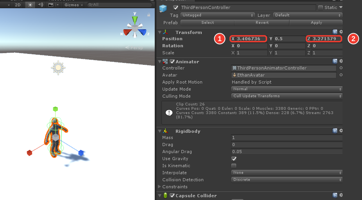This screenshot has width=362, height=200.
Task: Toggle the ThirdPersonController active checkbox
Action: coord(176,7)
